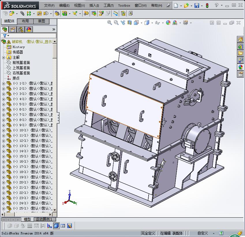Click the Open file folder icon
The width and height of the screenshot is (245, 237).
(186, 5)
